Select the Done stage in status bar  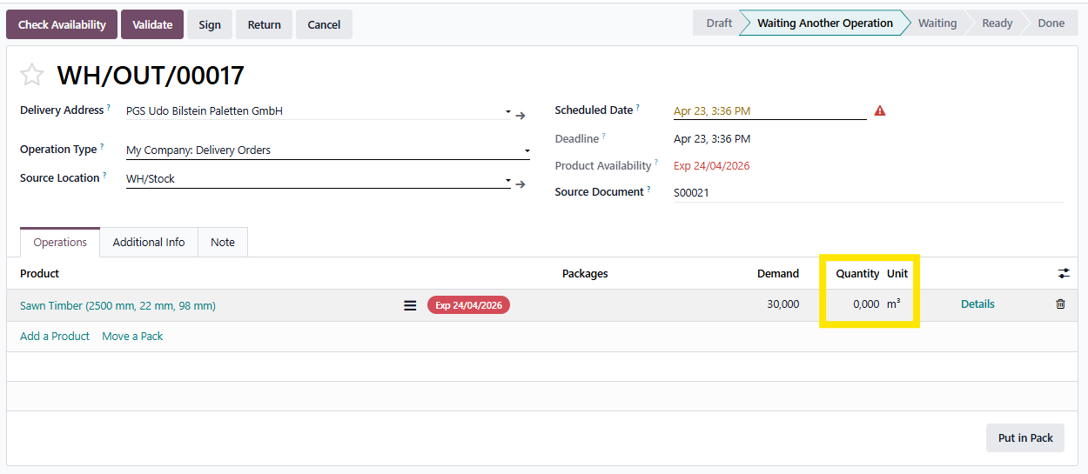(x=1051, y=23)
